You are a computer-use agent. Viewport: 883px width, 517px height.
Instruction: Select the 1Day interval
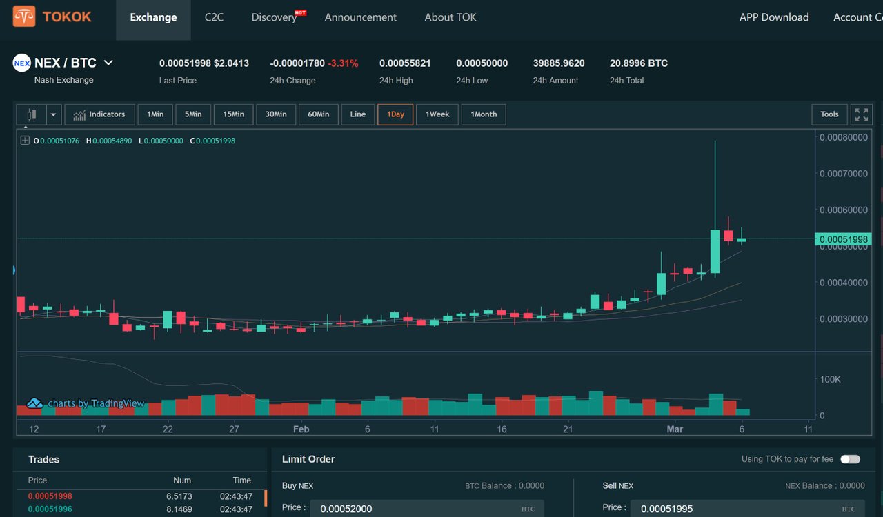click(x=395, y=114)
